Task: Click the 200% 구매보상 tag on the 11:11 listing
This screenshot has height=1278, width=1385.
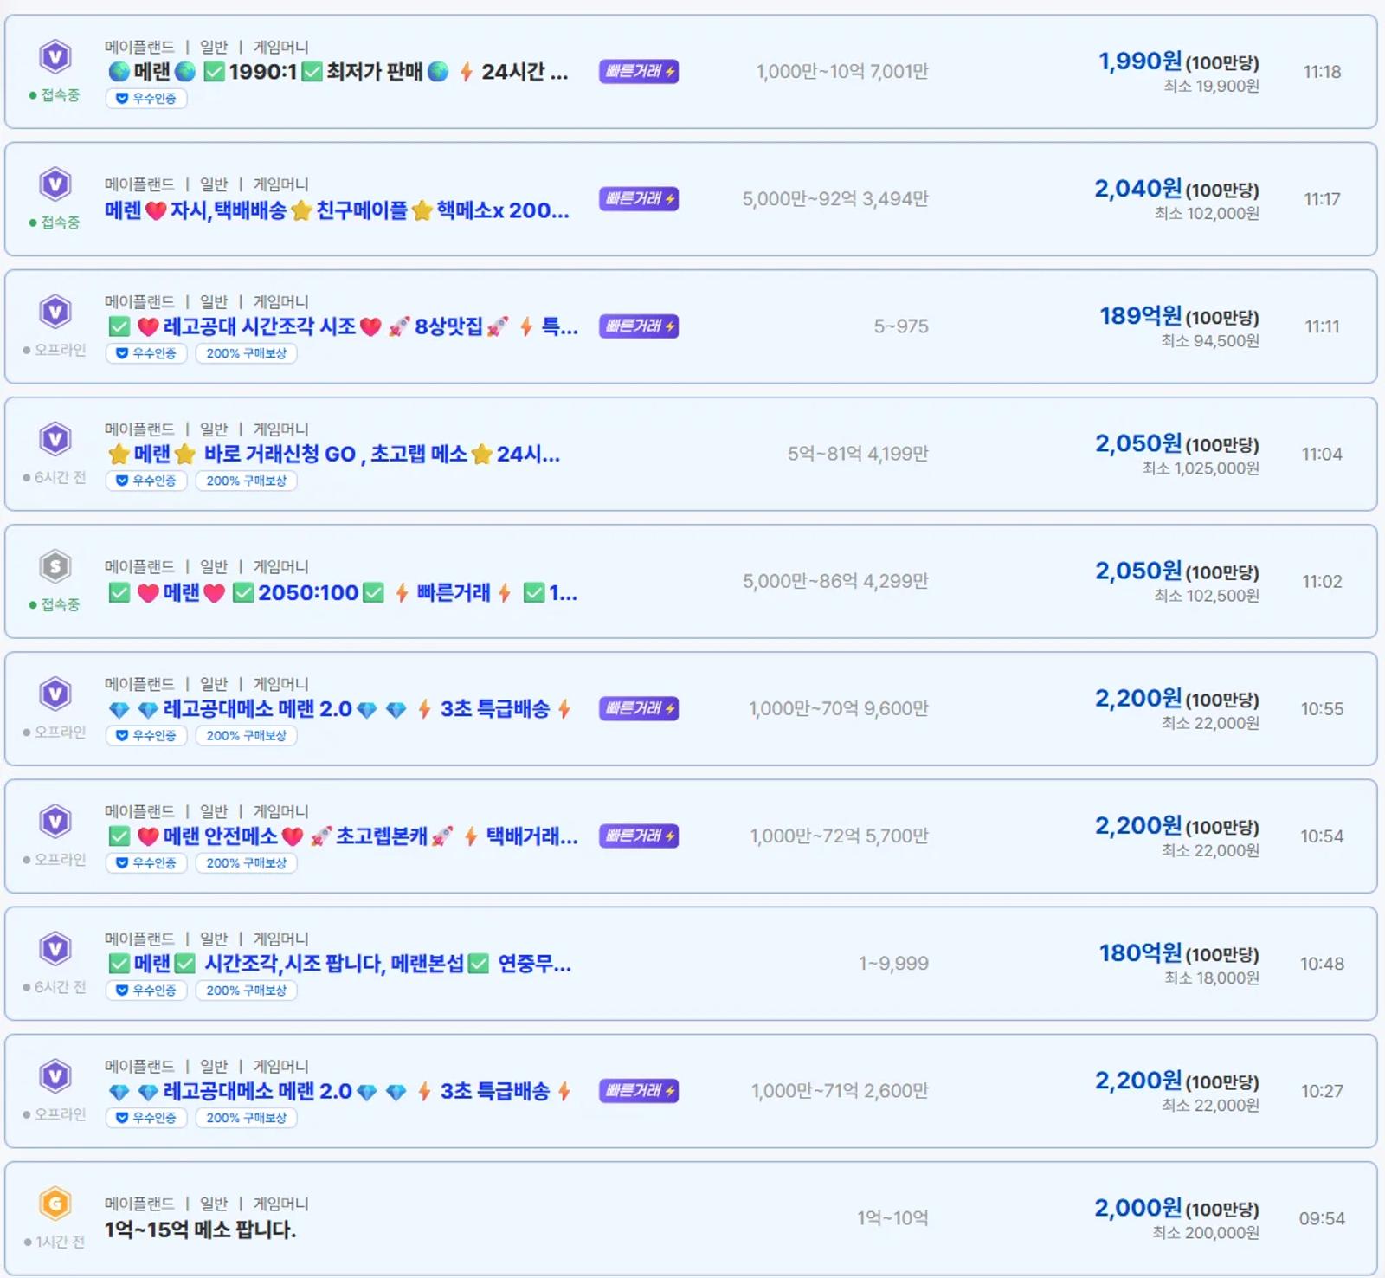Action: tap(247, 353)
